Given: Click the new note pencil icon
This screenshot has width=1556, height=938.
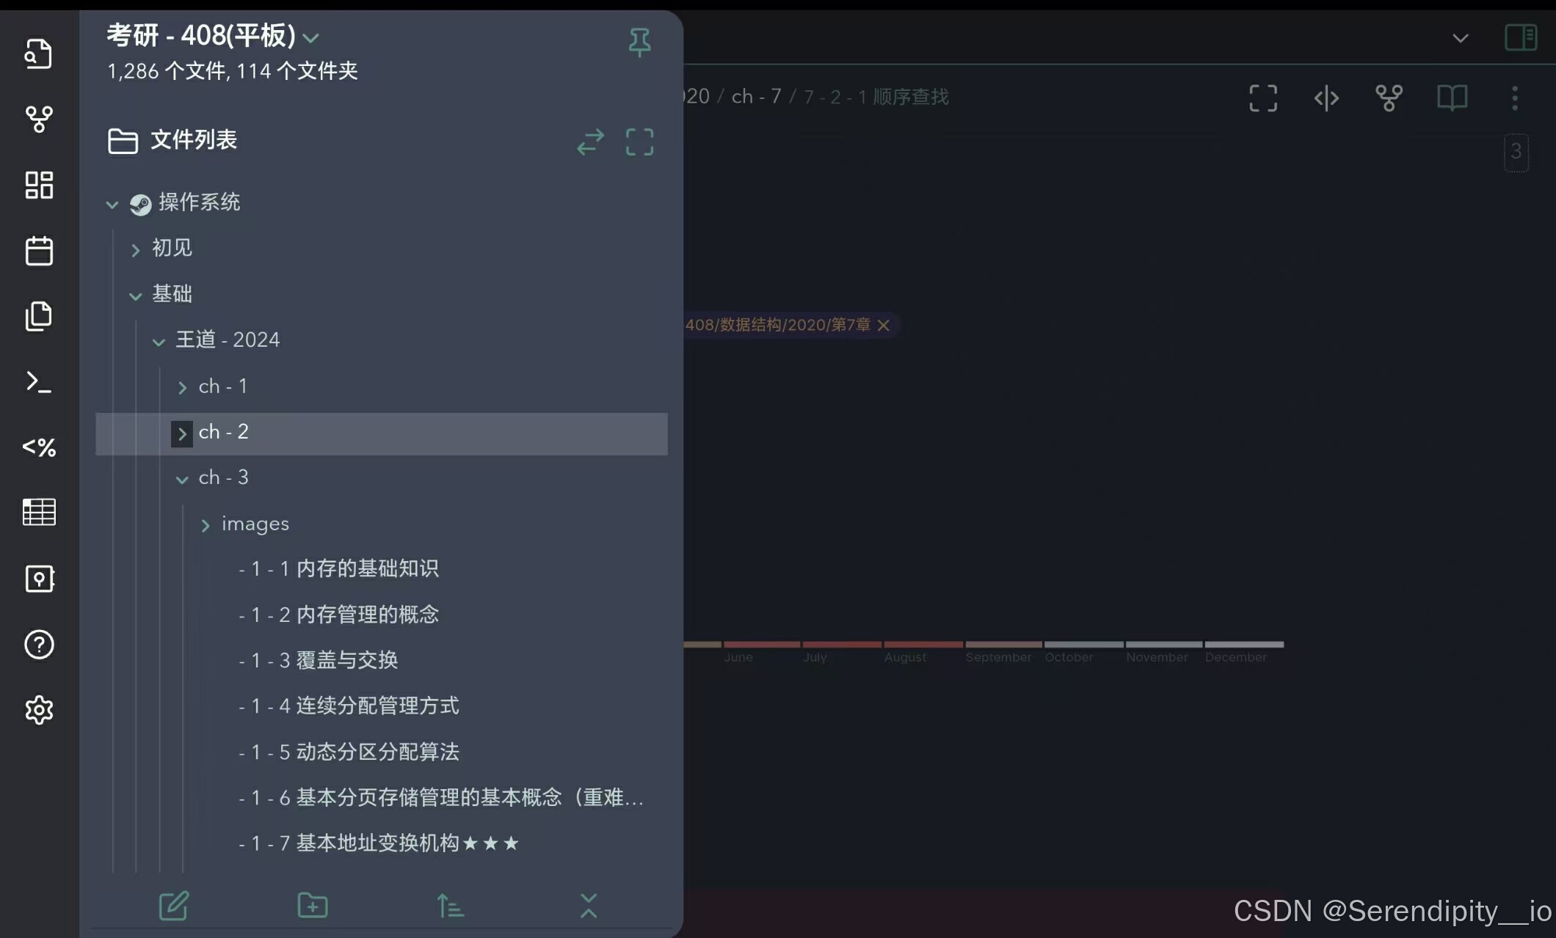Looking at the screenshot, I should click(174, 906).
